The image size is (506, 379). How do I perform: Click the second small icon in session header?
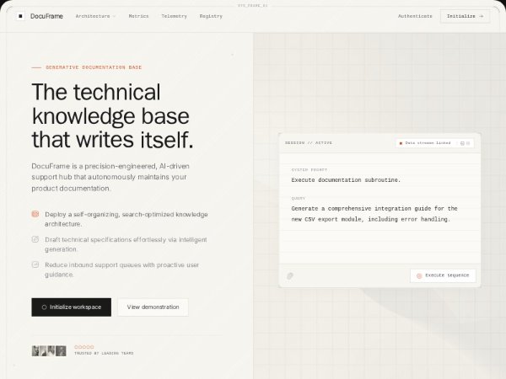[469, 143]
